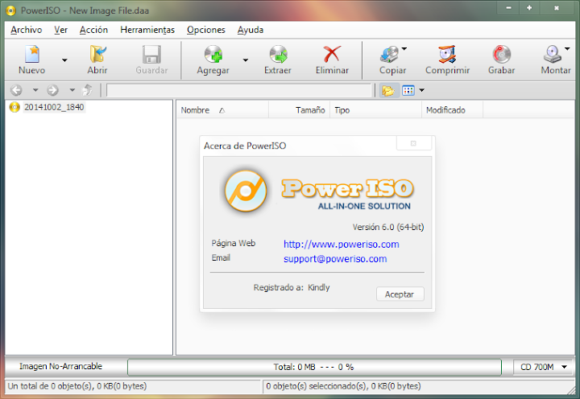The image size is (580, 399).
Task: Click the up one level icon
Action: coord(87,90)
